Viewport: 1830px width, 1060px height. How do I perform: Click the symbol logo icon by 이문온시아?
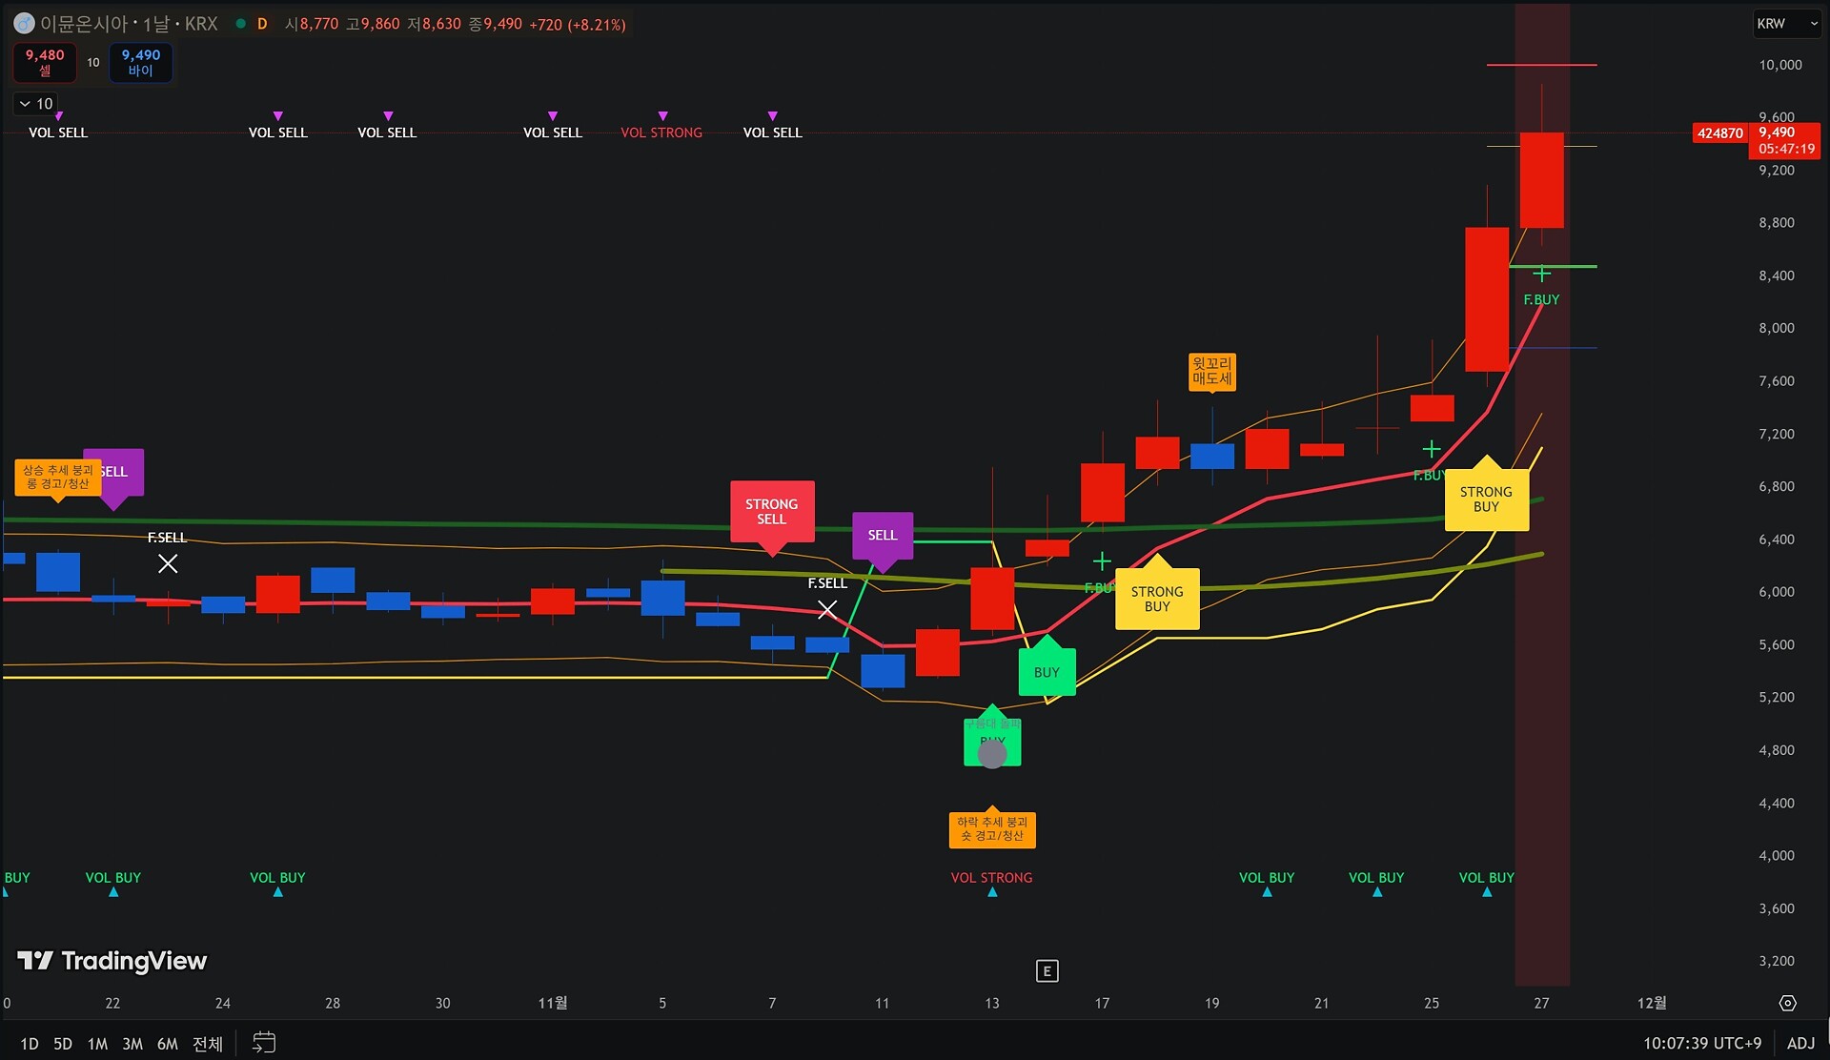24,24
